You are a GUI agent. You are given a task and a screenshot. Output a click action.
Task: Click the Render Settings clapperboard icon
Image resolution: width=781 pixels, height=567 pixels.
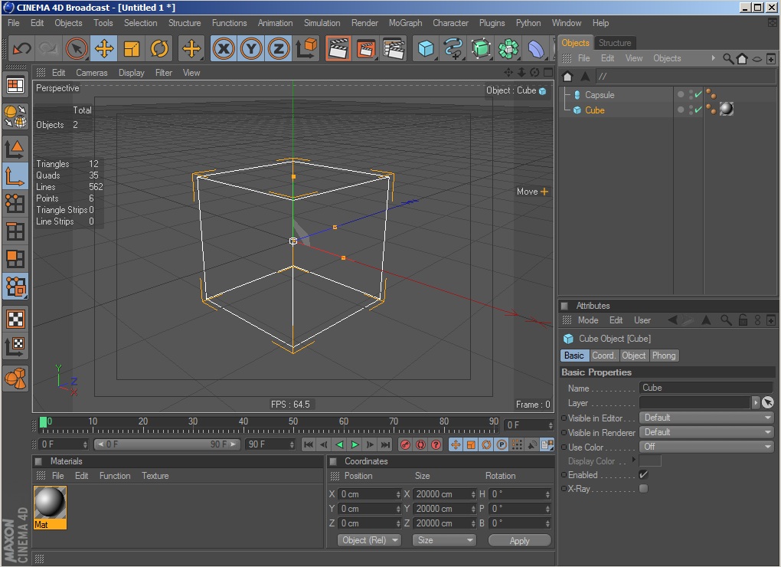393,49
